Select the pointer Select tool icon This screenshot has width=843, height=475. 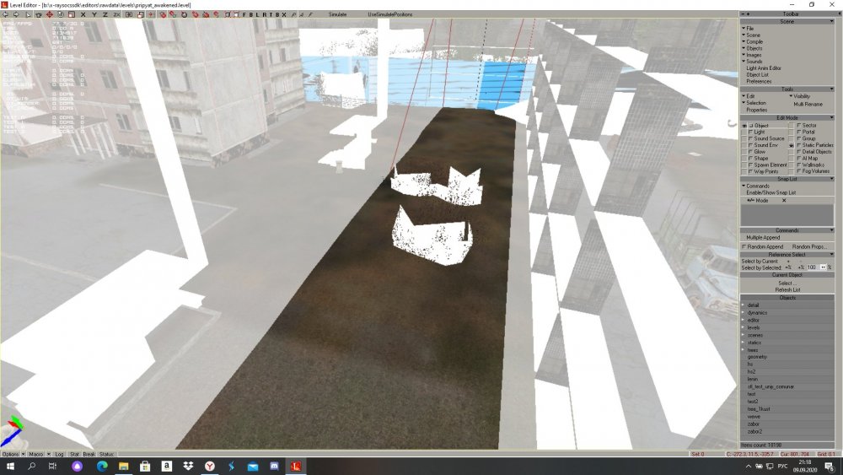[x=28, y=14]
